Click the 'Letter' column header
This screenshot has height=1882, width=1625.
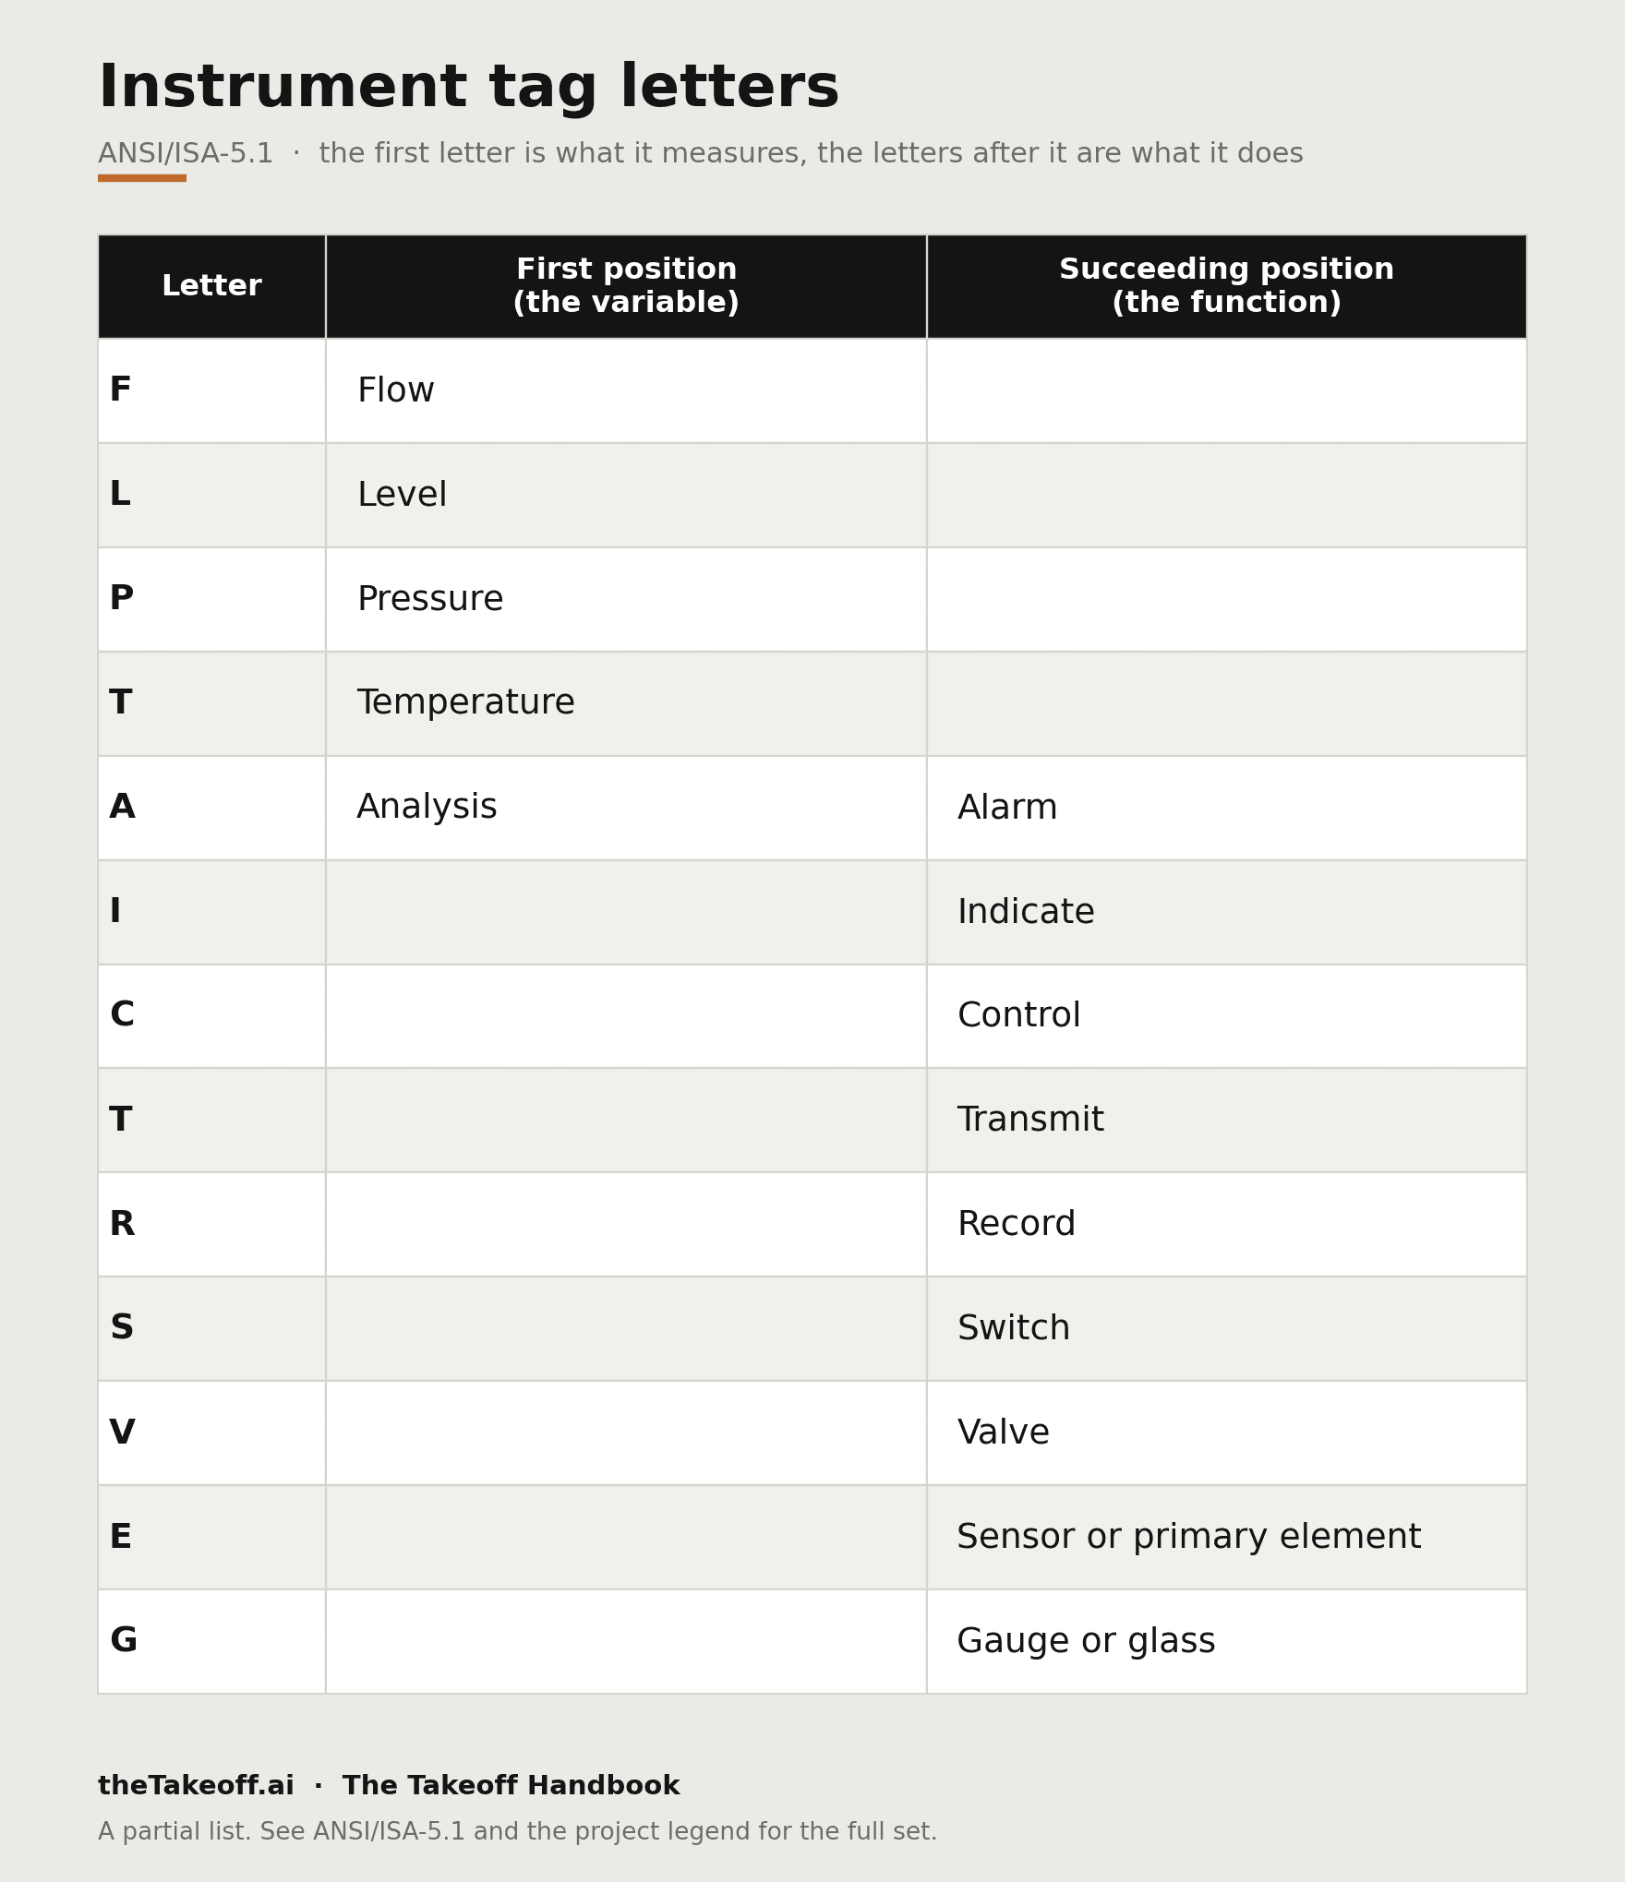click(211, 286)
